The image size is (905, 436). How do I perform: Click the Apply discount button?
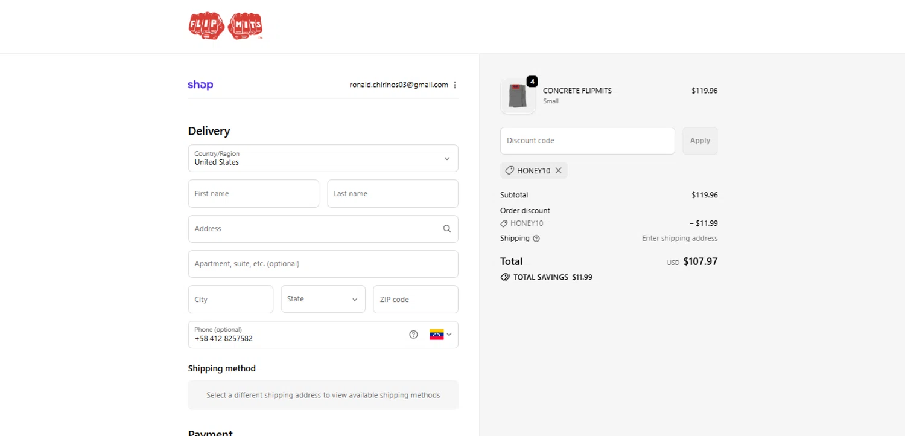click(x=700, y=141)
